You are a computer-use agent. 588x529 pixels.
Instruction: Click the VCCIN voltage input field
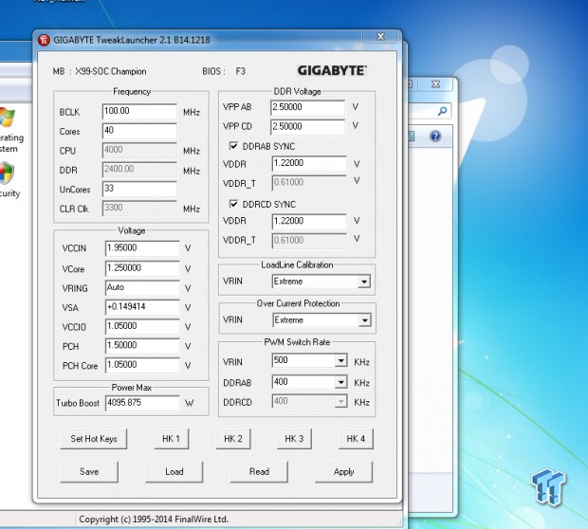click(142, 248)
